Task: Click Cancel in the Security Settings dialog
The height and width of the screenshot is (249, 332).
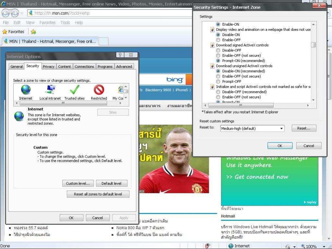Action: click(309, 146)
